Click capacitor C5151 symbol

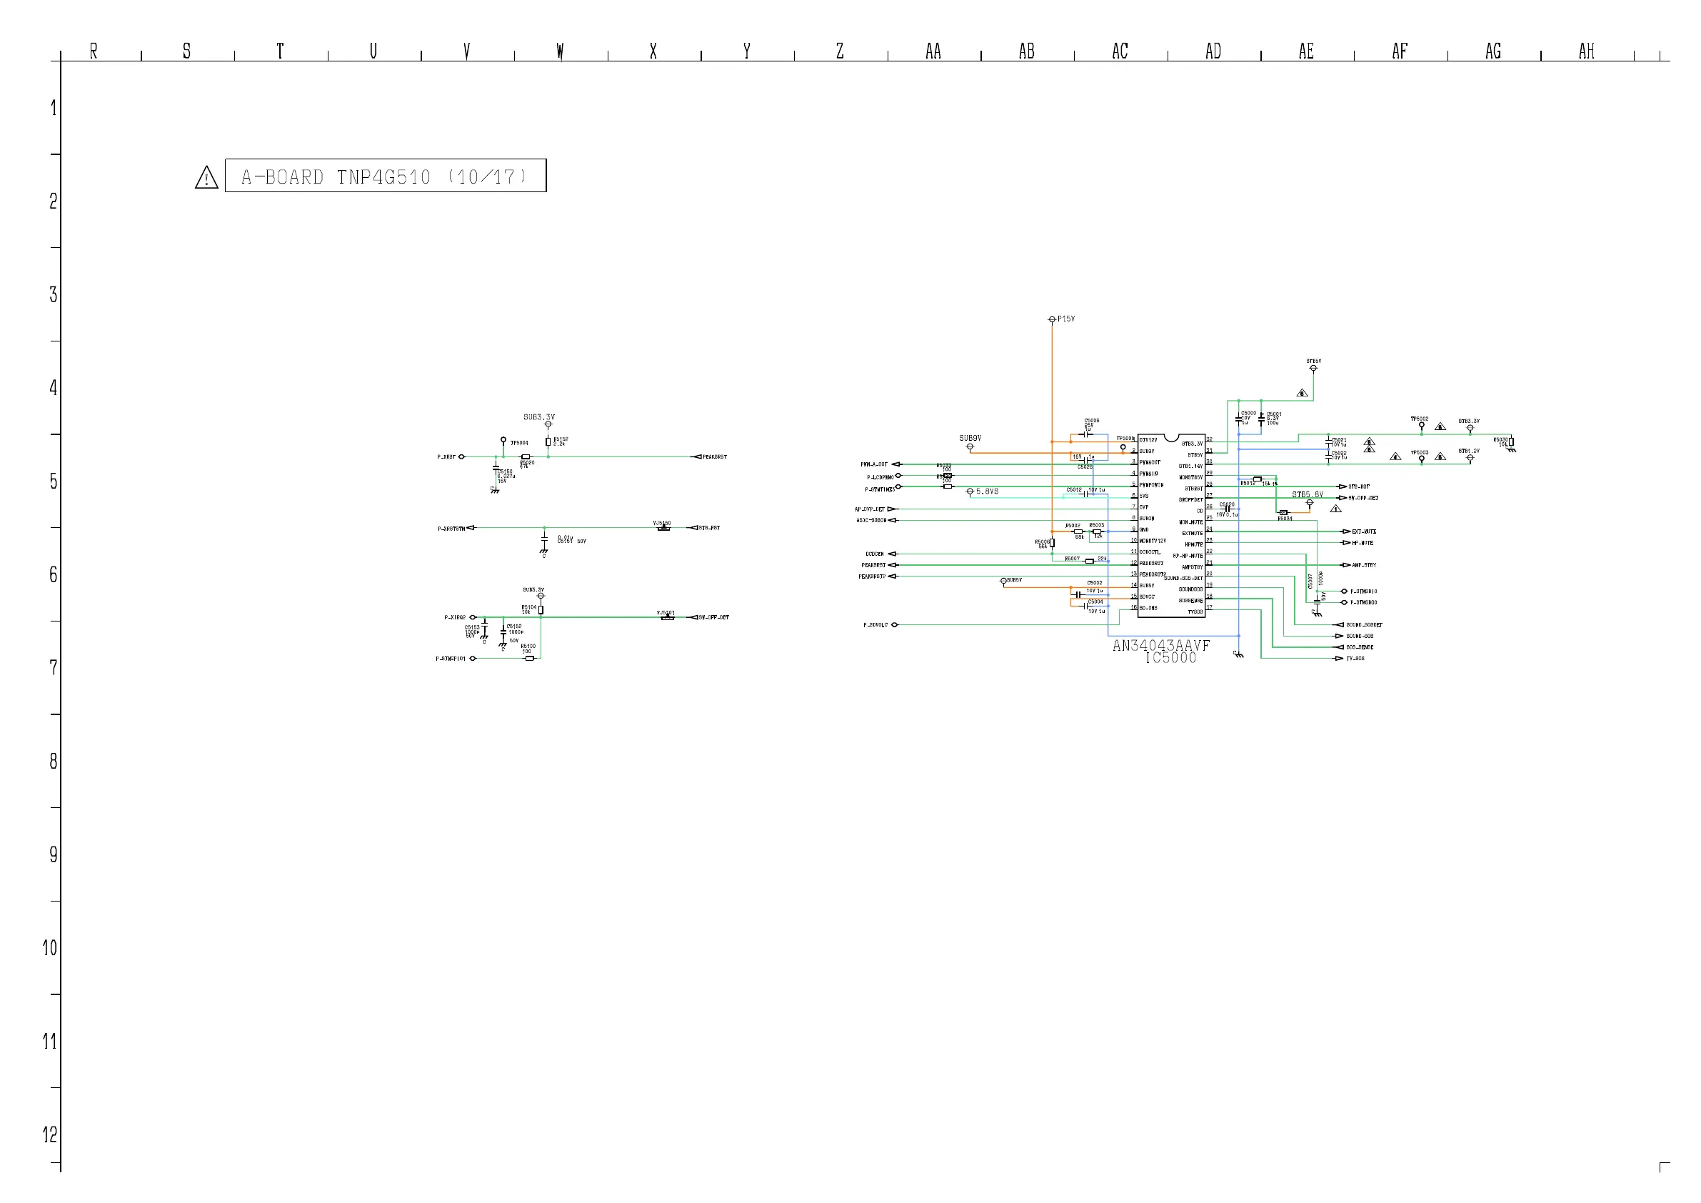[545, 538]
